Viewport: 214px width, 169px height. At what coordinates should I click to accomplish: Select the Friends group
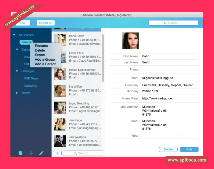26,42
